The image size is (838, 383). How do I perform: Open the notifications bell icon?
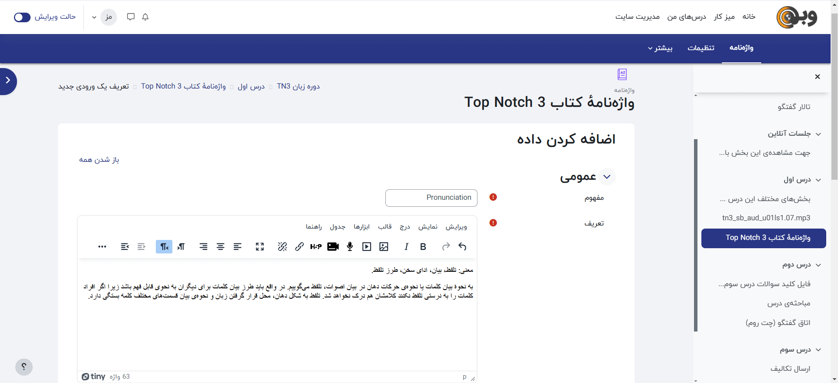point(145,17)
